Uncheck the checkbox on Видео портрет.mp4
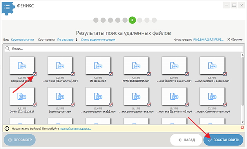 click(73, 104)
